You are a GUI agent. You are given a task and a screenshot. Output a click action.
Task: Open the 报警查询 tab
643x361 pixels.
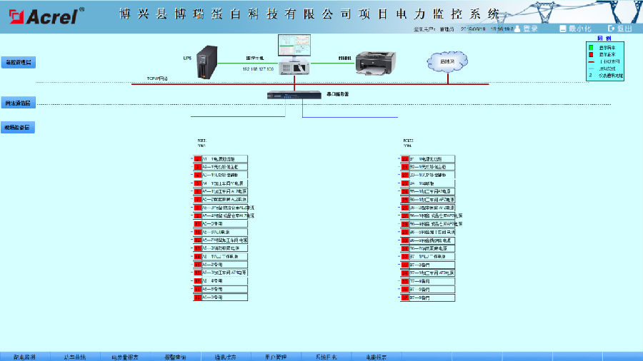[176, 357]
